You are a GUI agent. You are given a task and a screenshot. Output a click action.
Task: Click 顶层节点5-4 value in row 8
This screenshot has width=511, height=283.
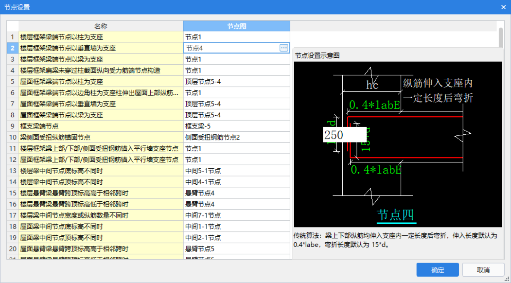[237, 115]
